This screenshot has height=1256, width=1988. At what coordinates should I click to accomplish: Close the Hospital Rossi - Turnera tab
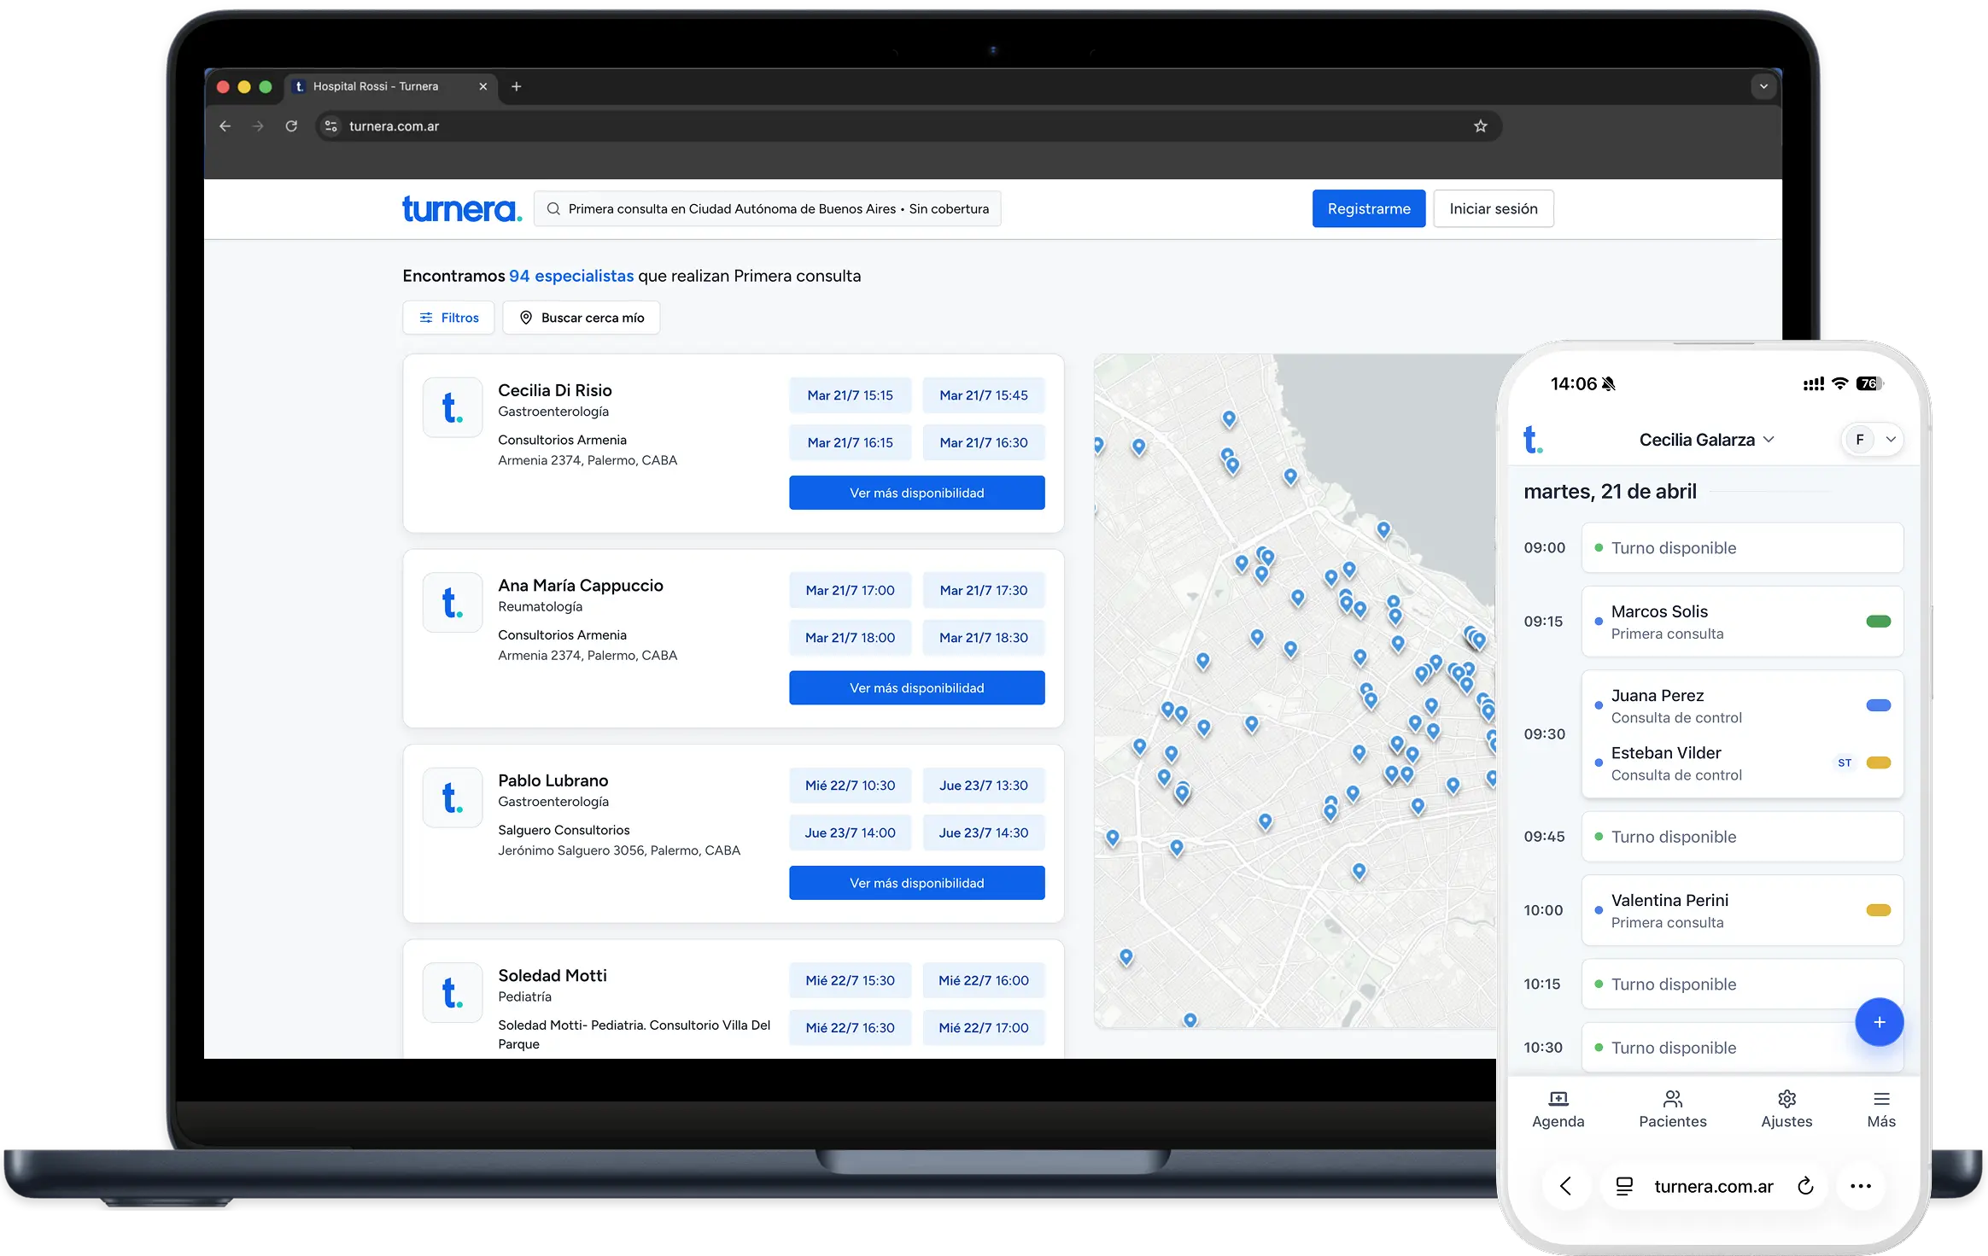482,86
